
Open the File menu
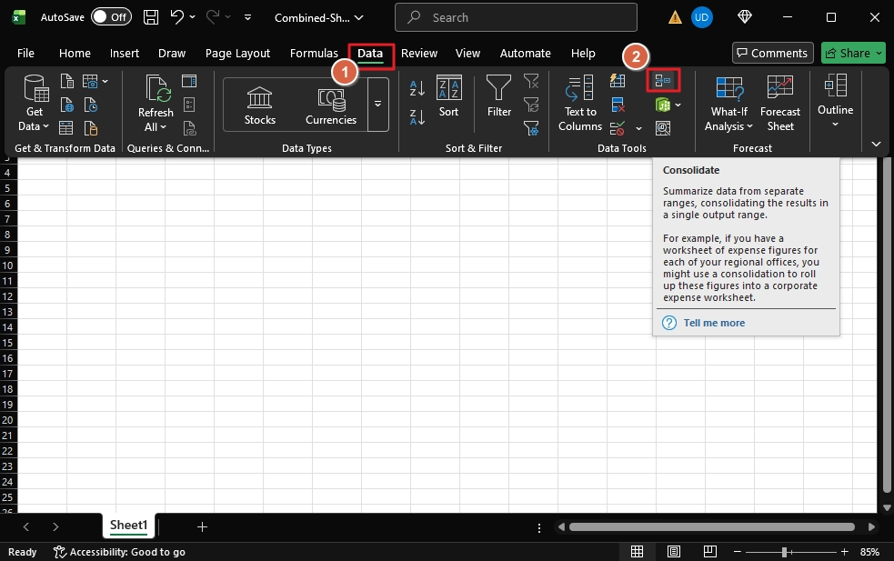[25, 54]
